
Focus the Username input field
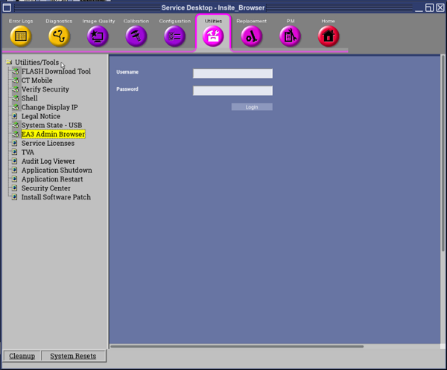[x=232, y=74]
